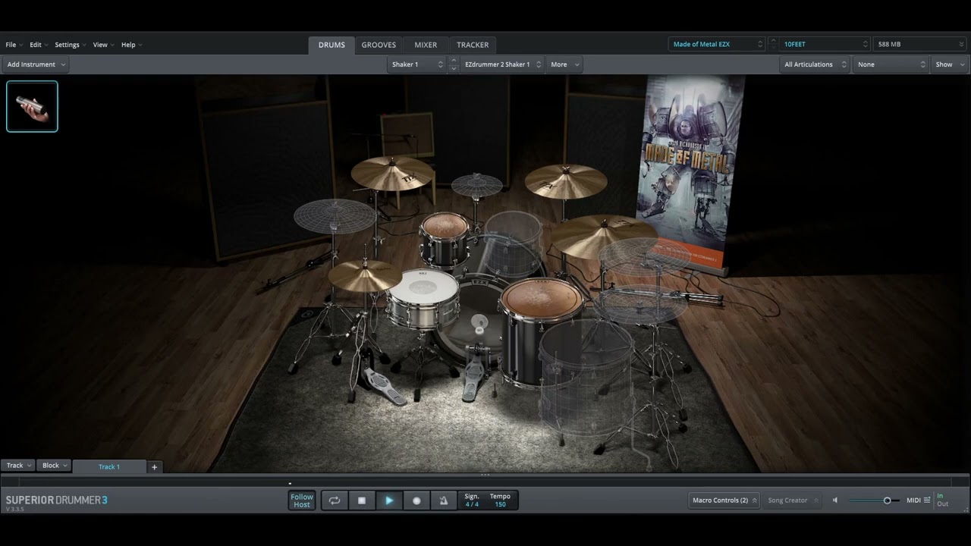The width and height of the screenshot is (971, 546).
Task: Select the Track 1 tab
Action: pyautogui.click(x=109, y=466)
